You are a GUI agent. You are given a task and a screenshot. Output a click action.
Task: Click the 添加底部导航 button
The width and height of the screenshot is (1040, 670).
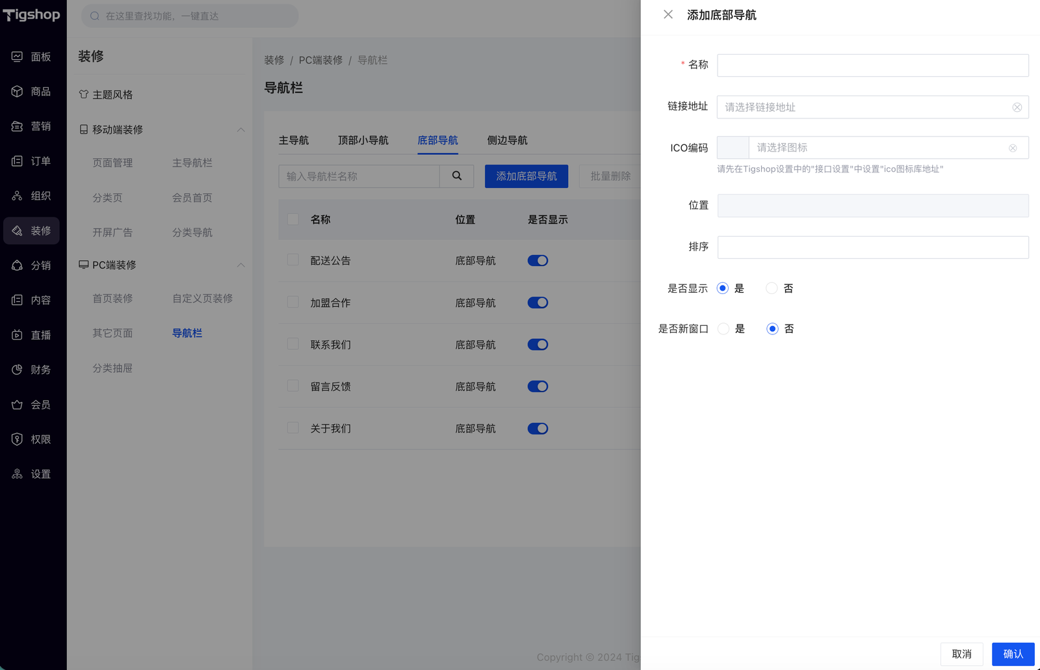coord(526,176)
